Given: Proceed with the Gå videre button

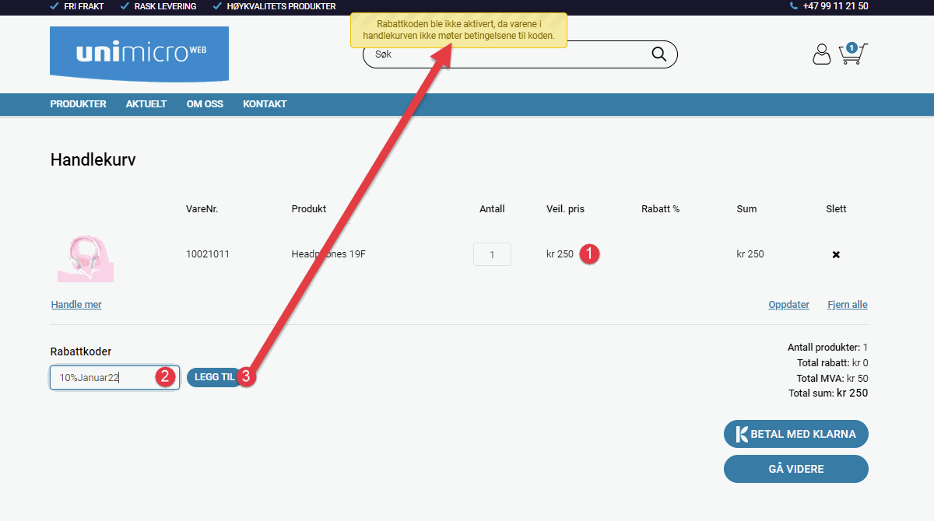Looking at the screenshot, I should [795, 470].
